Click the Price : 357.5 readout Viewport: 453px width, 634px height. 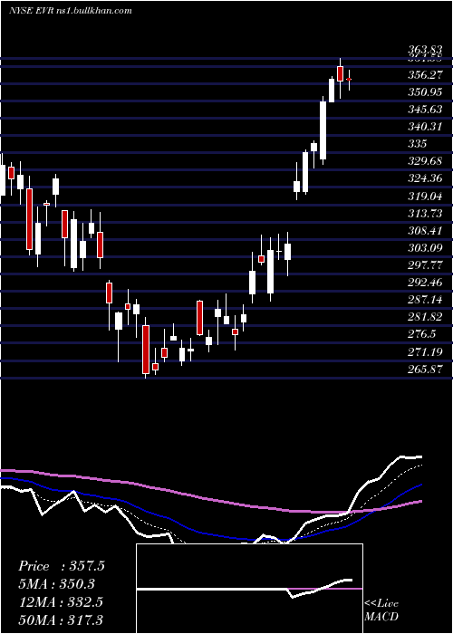(x=62, y=566)
